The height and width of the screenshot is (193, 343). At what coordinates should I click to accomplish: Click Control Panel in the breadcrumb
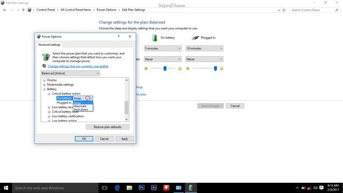[46, 10]
